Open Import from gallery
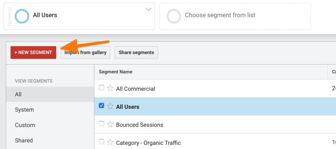The height and width of the screenshot is (149, 336). click(85, 53)
